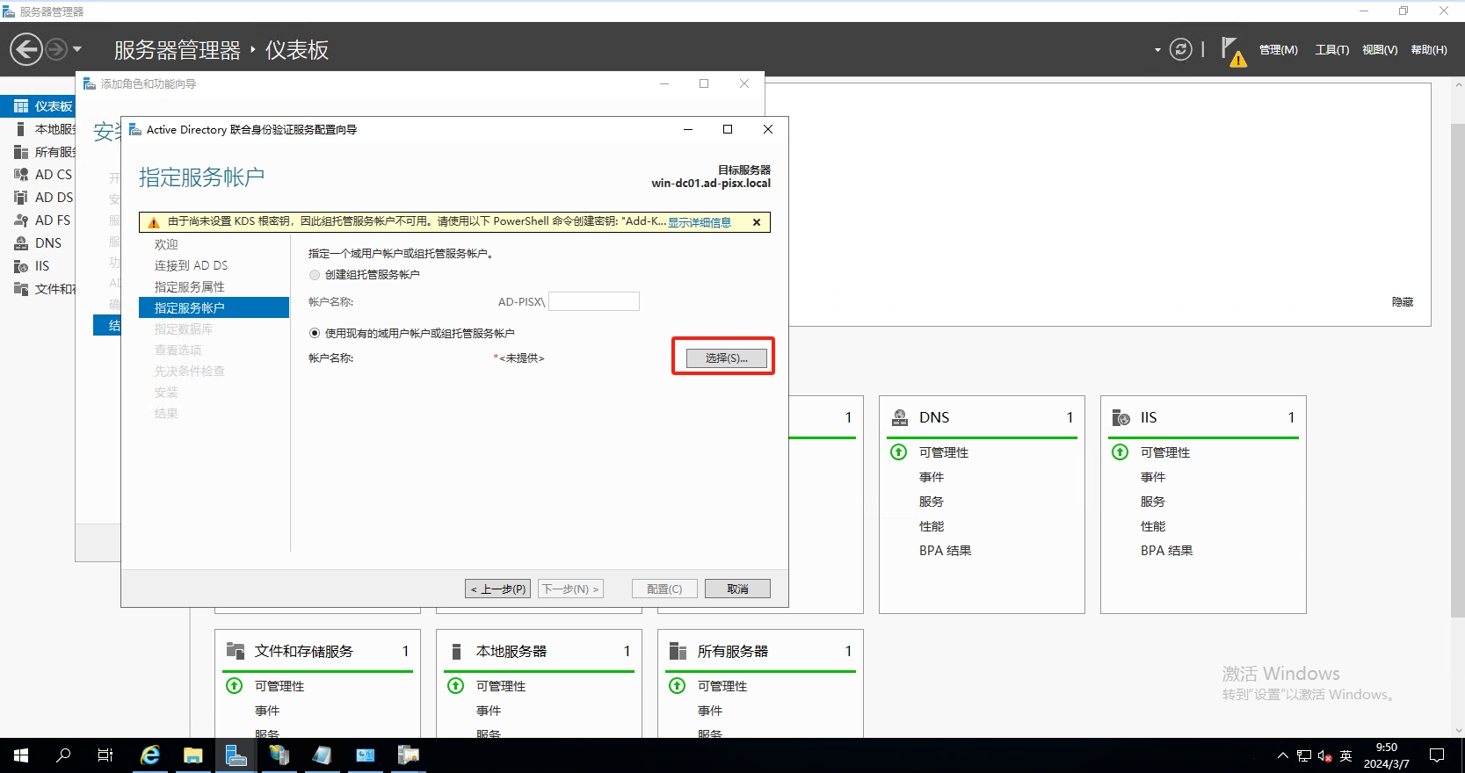The width and height of the screenshot is (1465, 773).
Task: Expand dropdown arrow left of refresh icon
Action: coord(1157,50)
